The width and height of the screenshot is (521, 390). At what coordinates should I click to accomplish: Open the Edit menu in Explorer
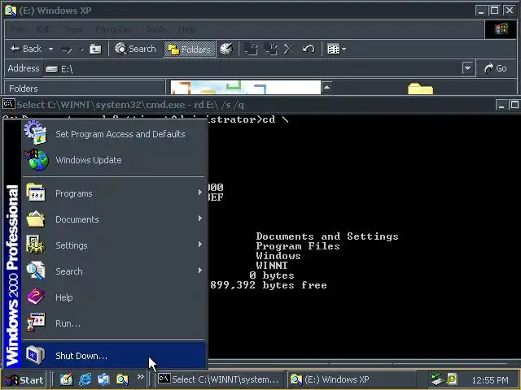click(x=43, y=29)
